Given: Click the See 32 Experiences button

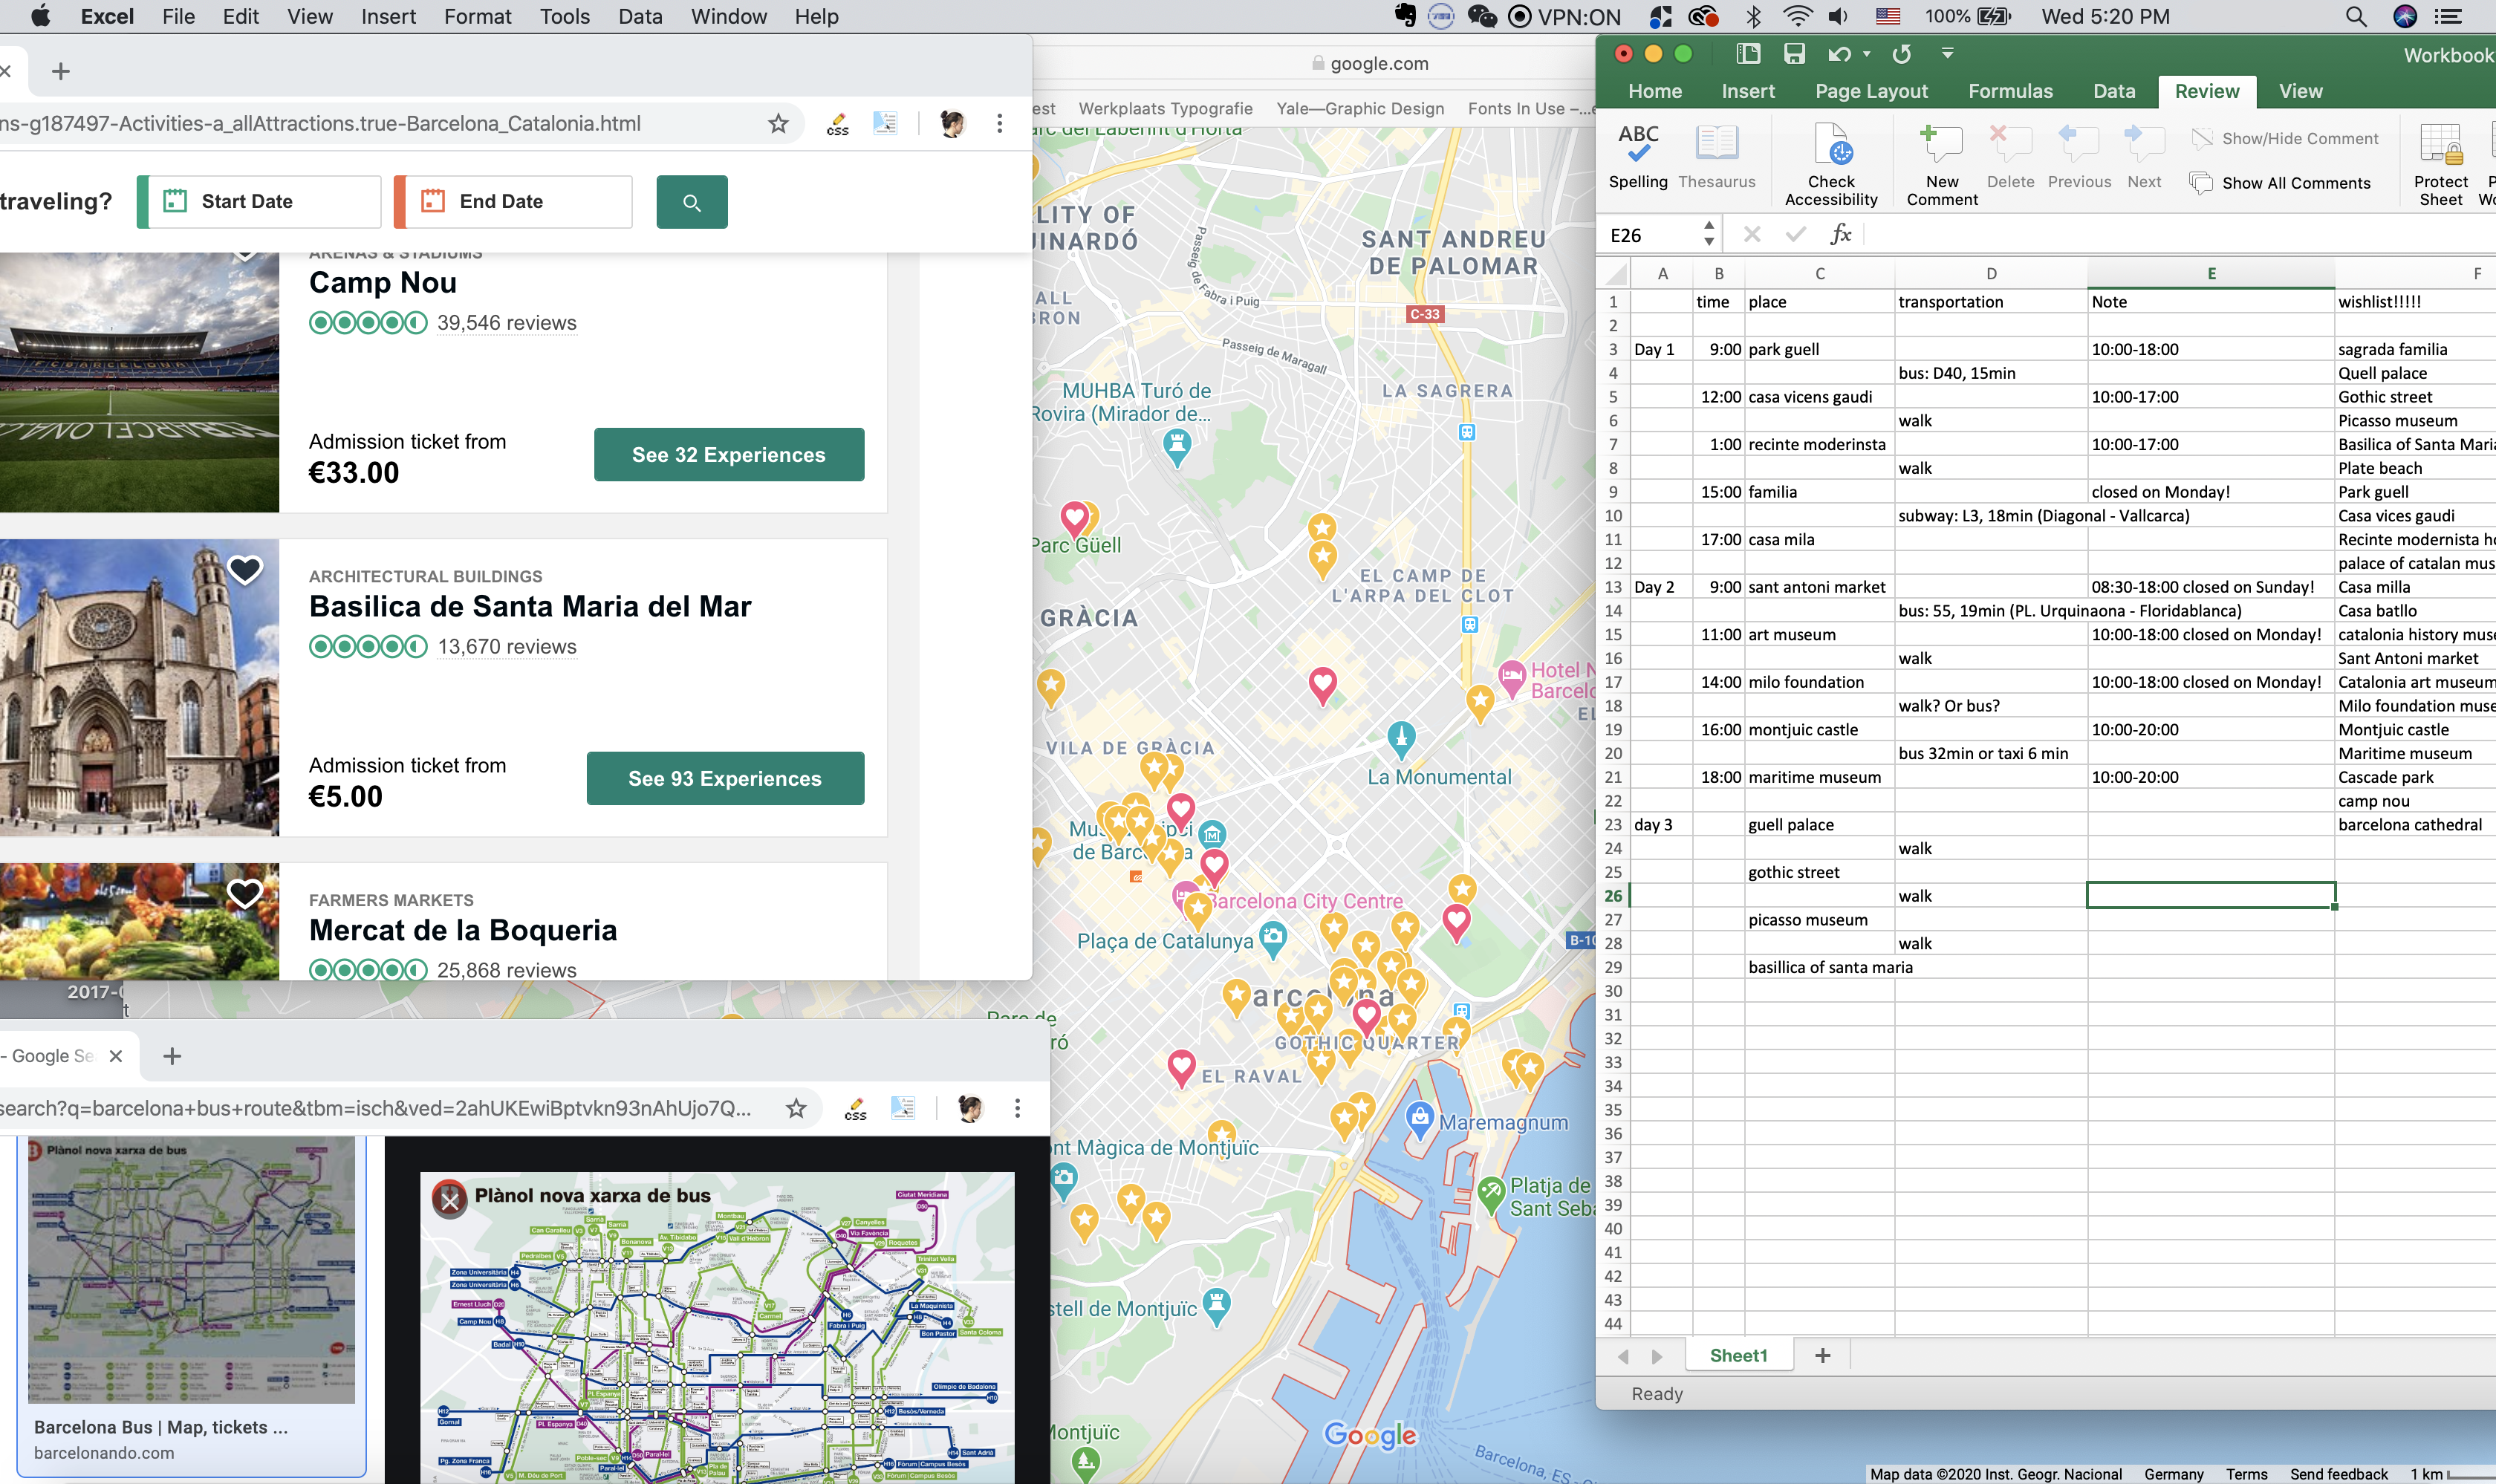Looking at the screenshot, I should pyautogui.click(x=728, y=455).
